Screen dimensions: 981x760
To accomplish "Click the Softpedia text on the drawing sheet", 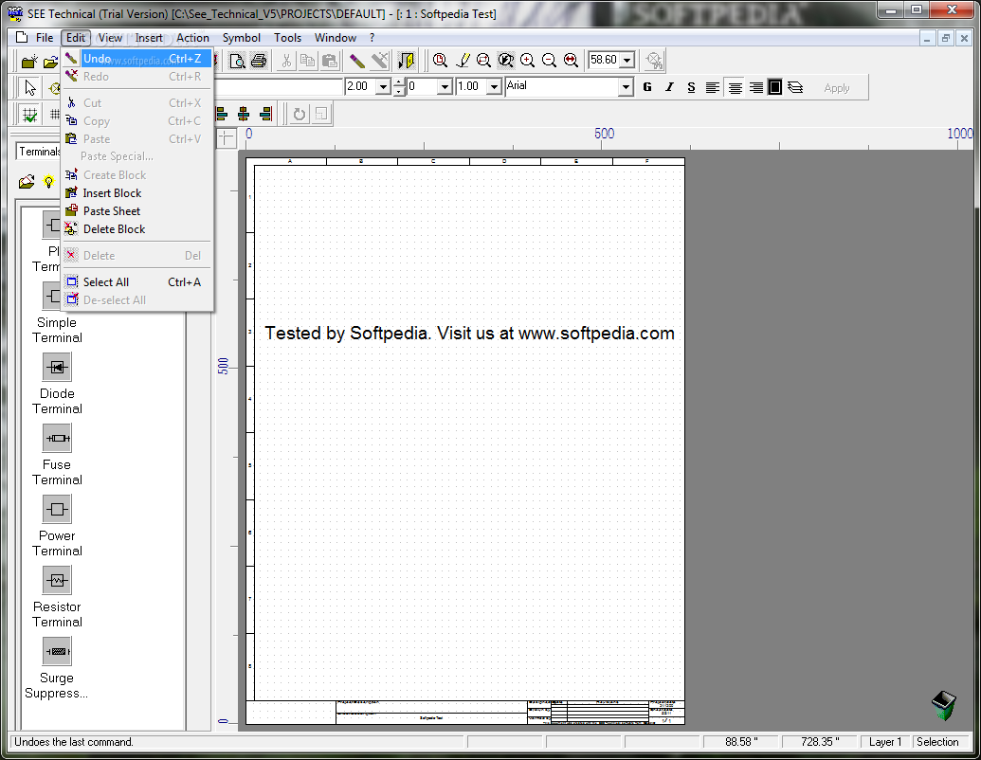I will point(469,333).
